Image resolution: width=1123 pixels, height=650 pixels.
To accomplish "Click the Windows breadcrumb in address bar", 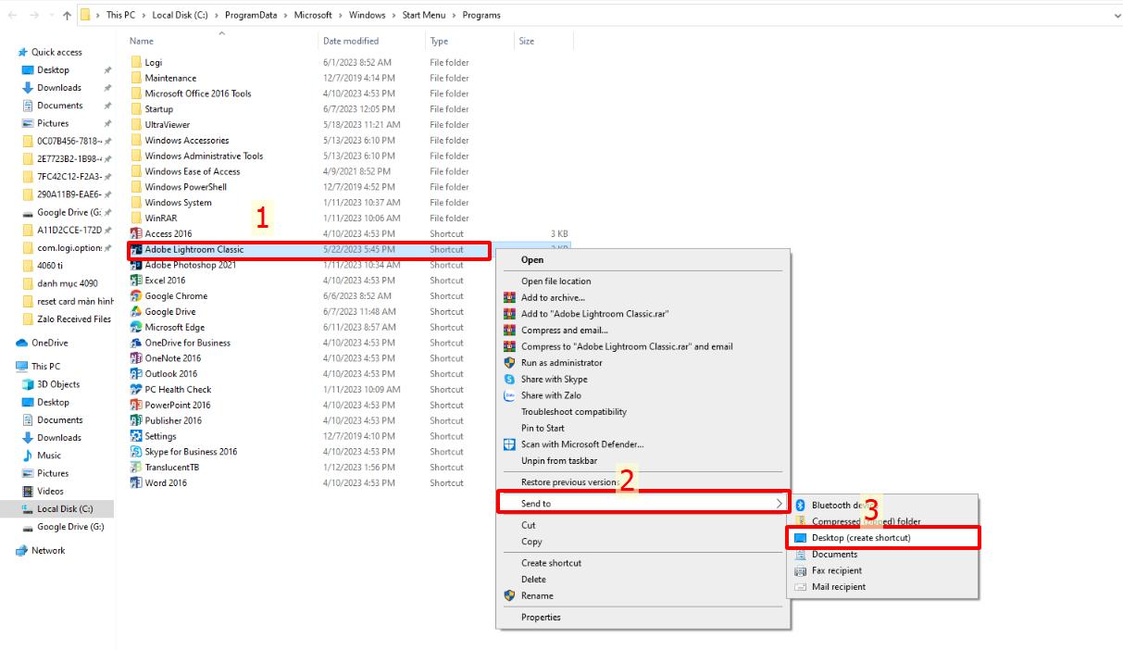I will (x=368, y=16).
